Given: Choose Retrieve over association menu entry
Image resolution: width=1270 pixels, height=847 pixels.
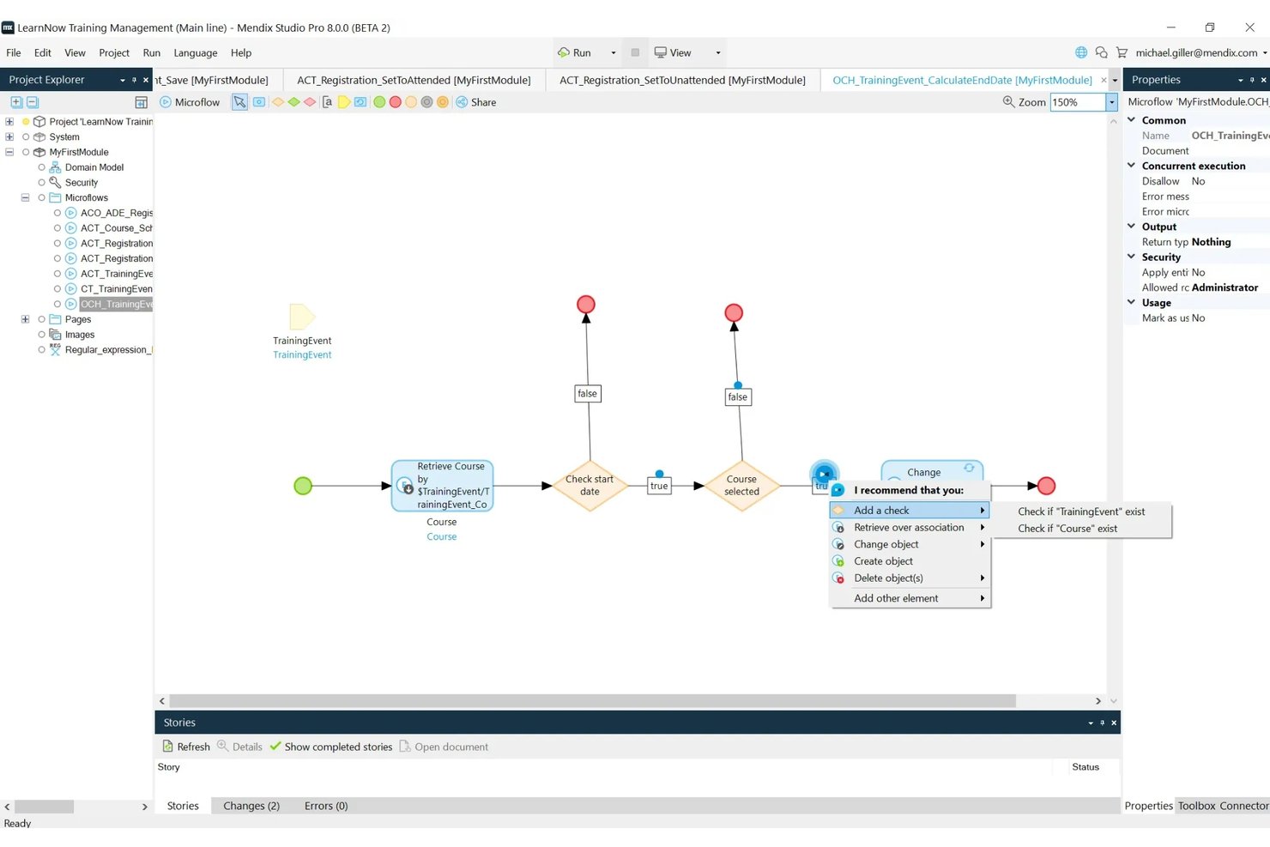Looking at the screenshot, I should click(x=910, y=528).
